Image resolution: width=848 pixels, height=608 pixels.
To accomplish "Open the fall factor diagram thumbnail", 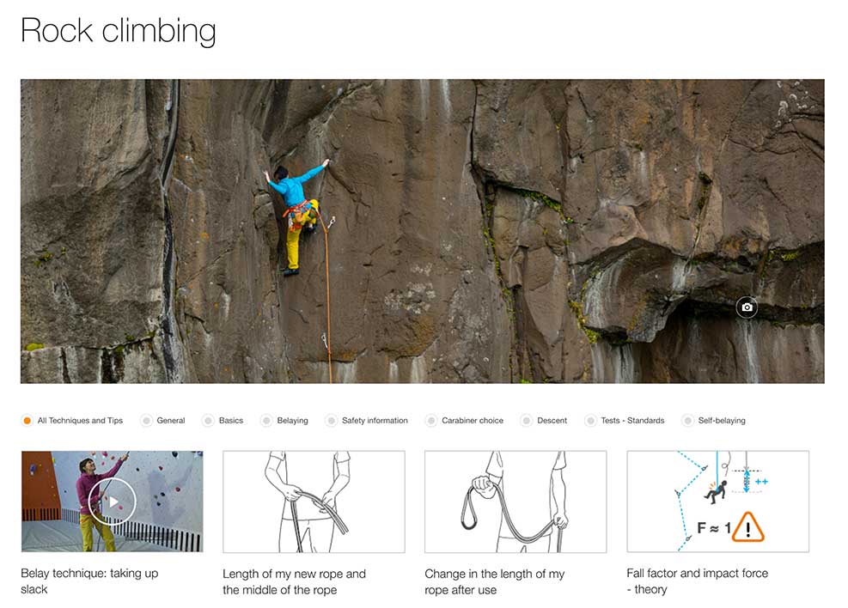I will point(717,502).
